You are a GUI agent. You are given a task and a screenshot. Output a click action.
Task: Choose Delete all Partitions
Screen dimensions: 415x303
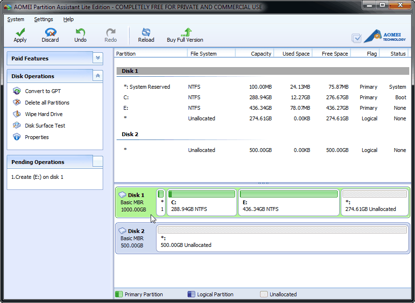point(47,103)
